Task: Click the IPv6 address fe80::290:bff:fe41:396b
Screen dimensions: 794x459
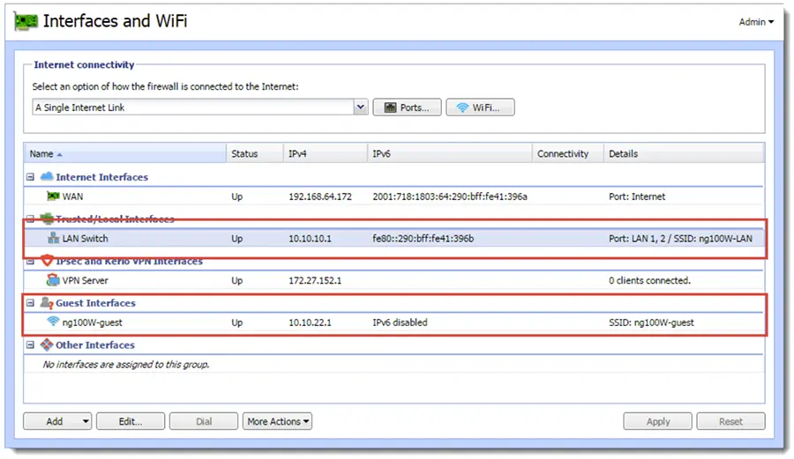Action: click(x=423, y=238)
